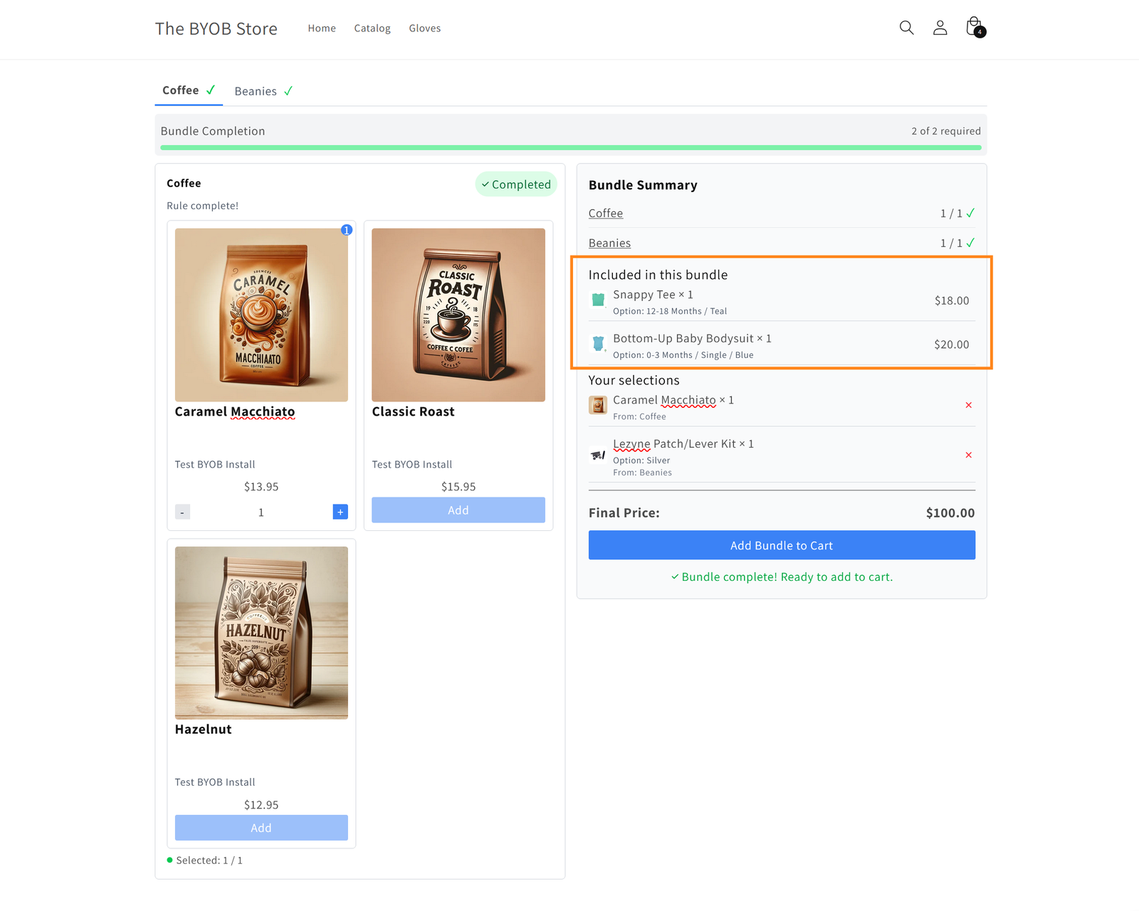Viewport: 1139px width, 911px height.
Task: Remove Lezyne Patch/Lever Kit selection
Action: pyautogui.click(x=968, y=455)
